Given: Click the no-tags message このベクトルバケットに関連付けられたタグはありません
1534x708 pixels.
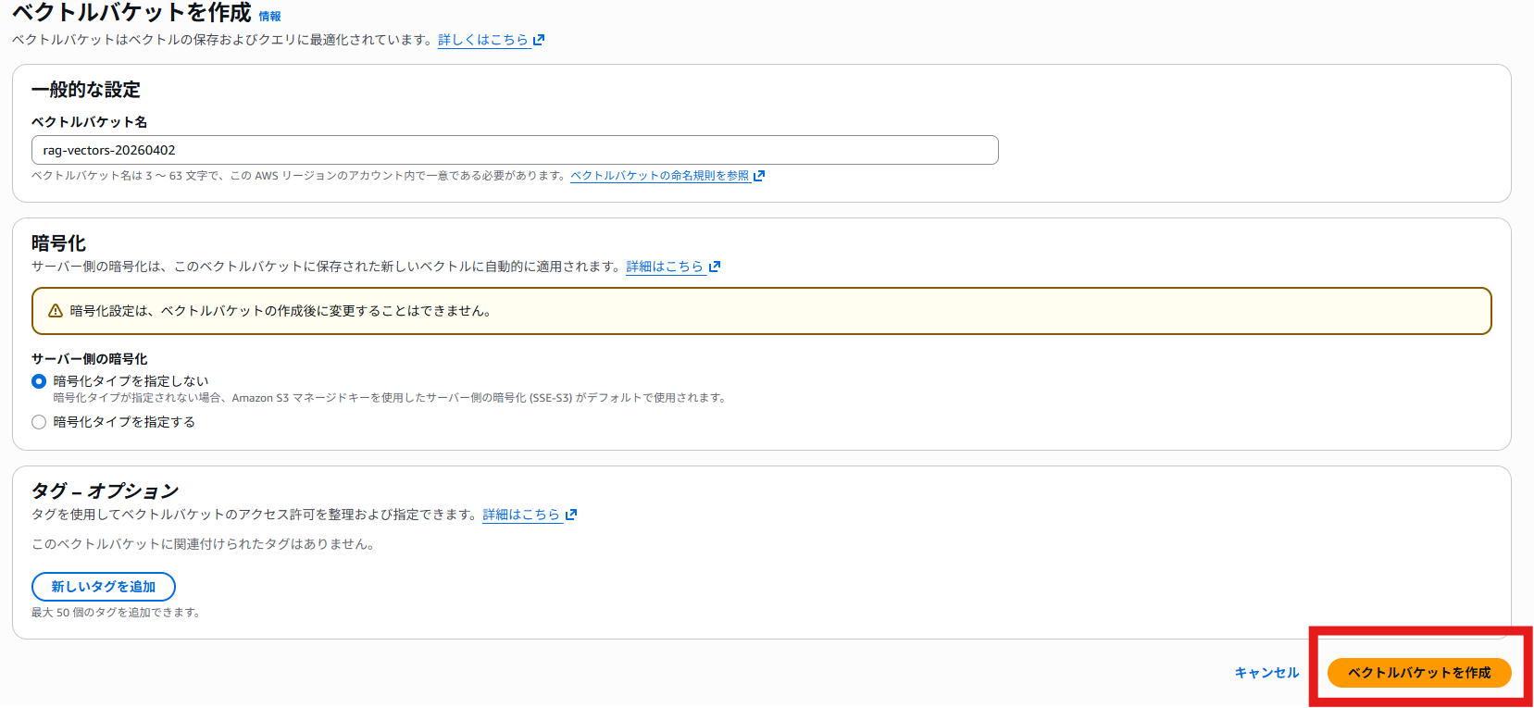Looking at the screenshot, I should [x=204, y=544].
